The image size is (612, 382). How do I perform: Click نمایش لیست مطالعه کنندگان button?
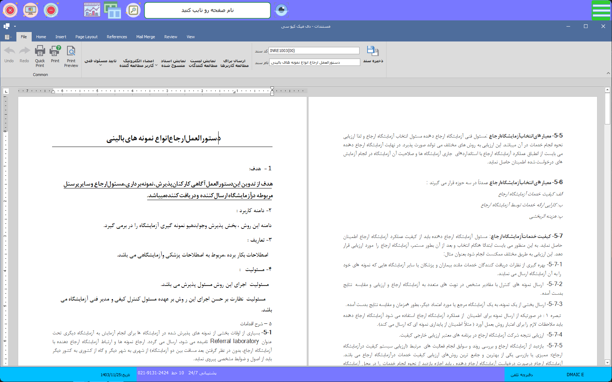click(203, 63)
